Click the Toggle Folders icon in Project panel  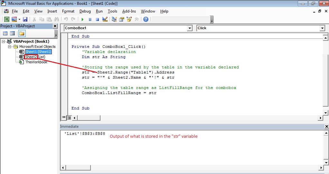pos(22,33)
